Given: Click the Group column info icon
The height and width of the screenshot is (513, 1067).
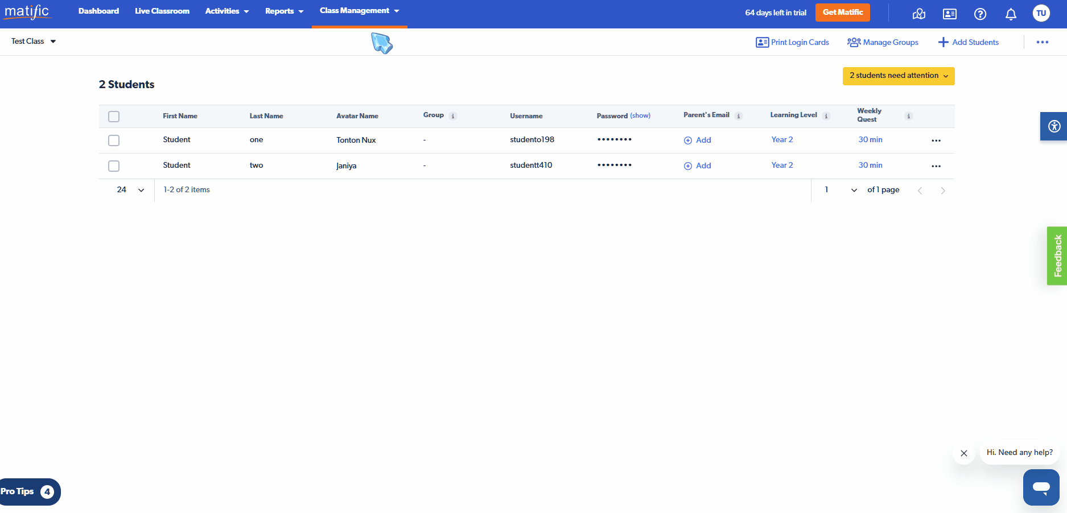Looking at the screenshot, I should [453, 116].
